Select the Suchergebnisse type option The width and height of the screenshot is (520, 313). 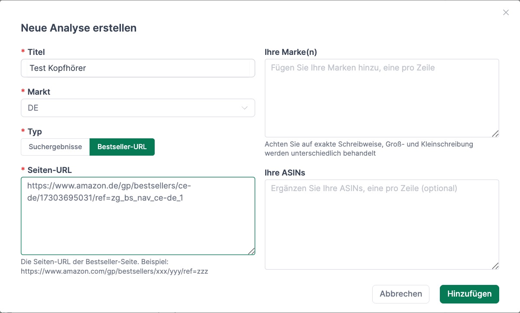point(55,147)
